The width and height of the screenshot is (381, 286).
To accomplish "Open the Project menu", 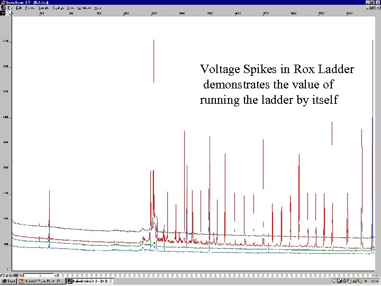I will [x=30, y=8].
